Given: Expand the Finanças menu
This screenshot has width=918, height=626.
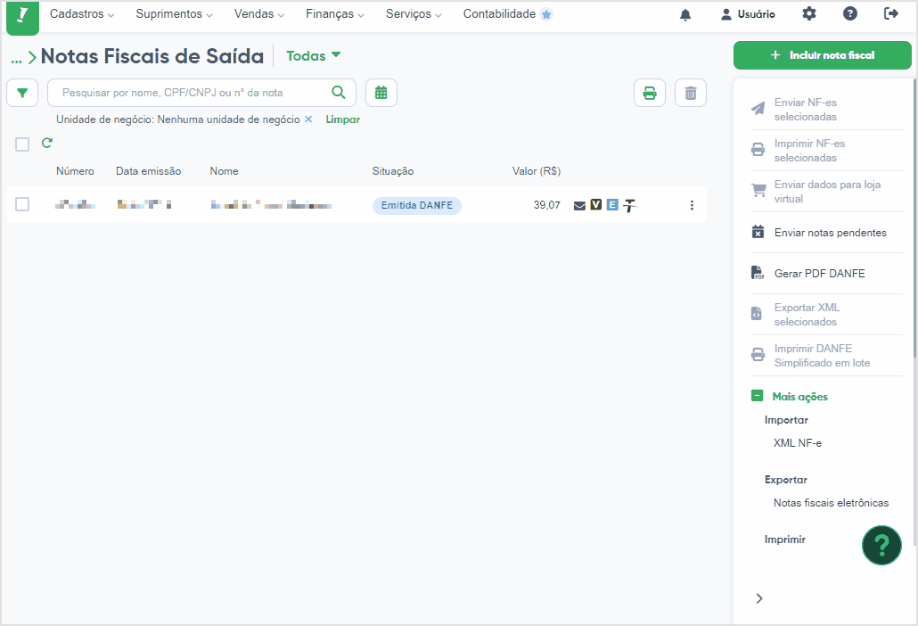Looking at the screenshot, I should tap(335, 13).
